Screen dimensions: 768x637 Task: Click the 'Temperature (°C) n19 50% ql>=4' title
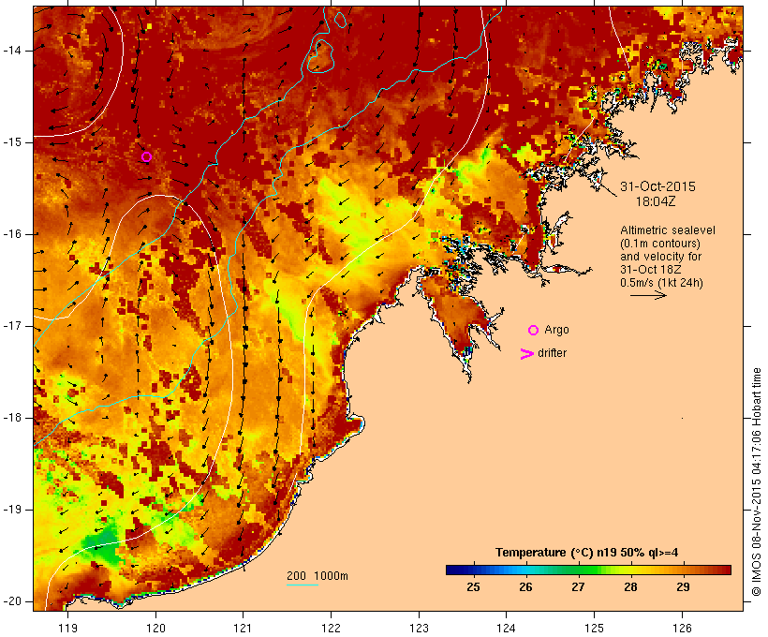pos(587,553)
